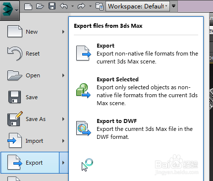Click the bold Export title in flyout

[106, 46]
